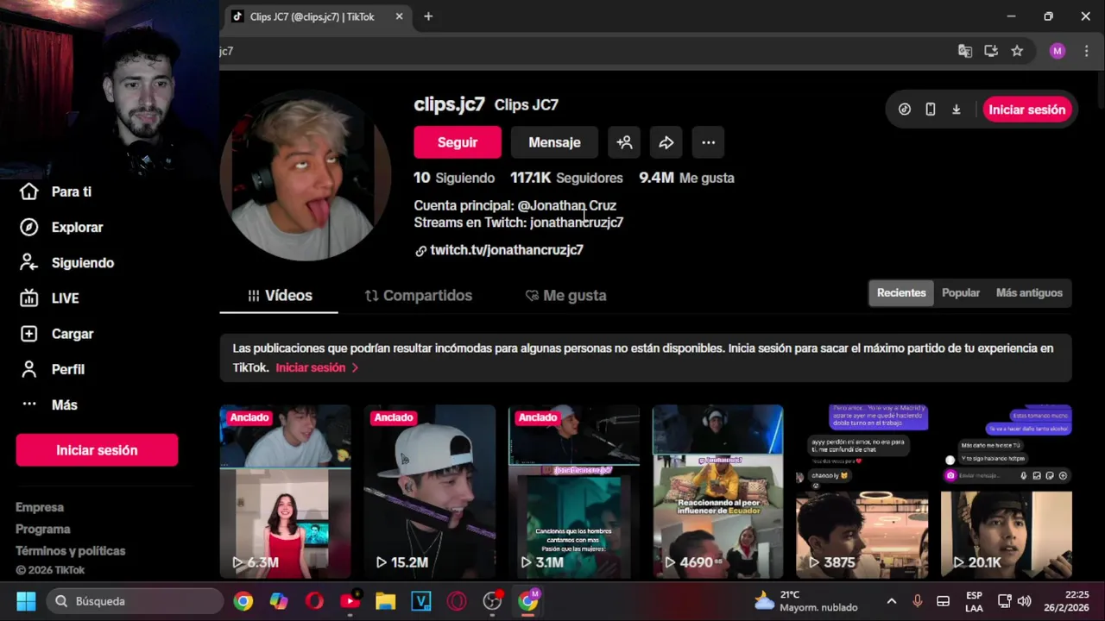The image size is (1105, 621).
Task: Open the clock and date 22:25
Action: tap(1065, 601)
